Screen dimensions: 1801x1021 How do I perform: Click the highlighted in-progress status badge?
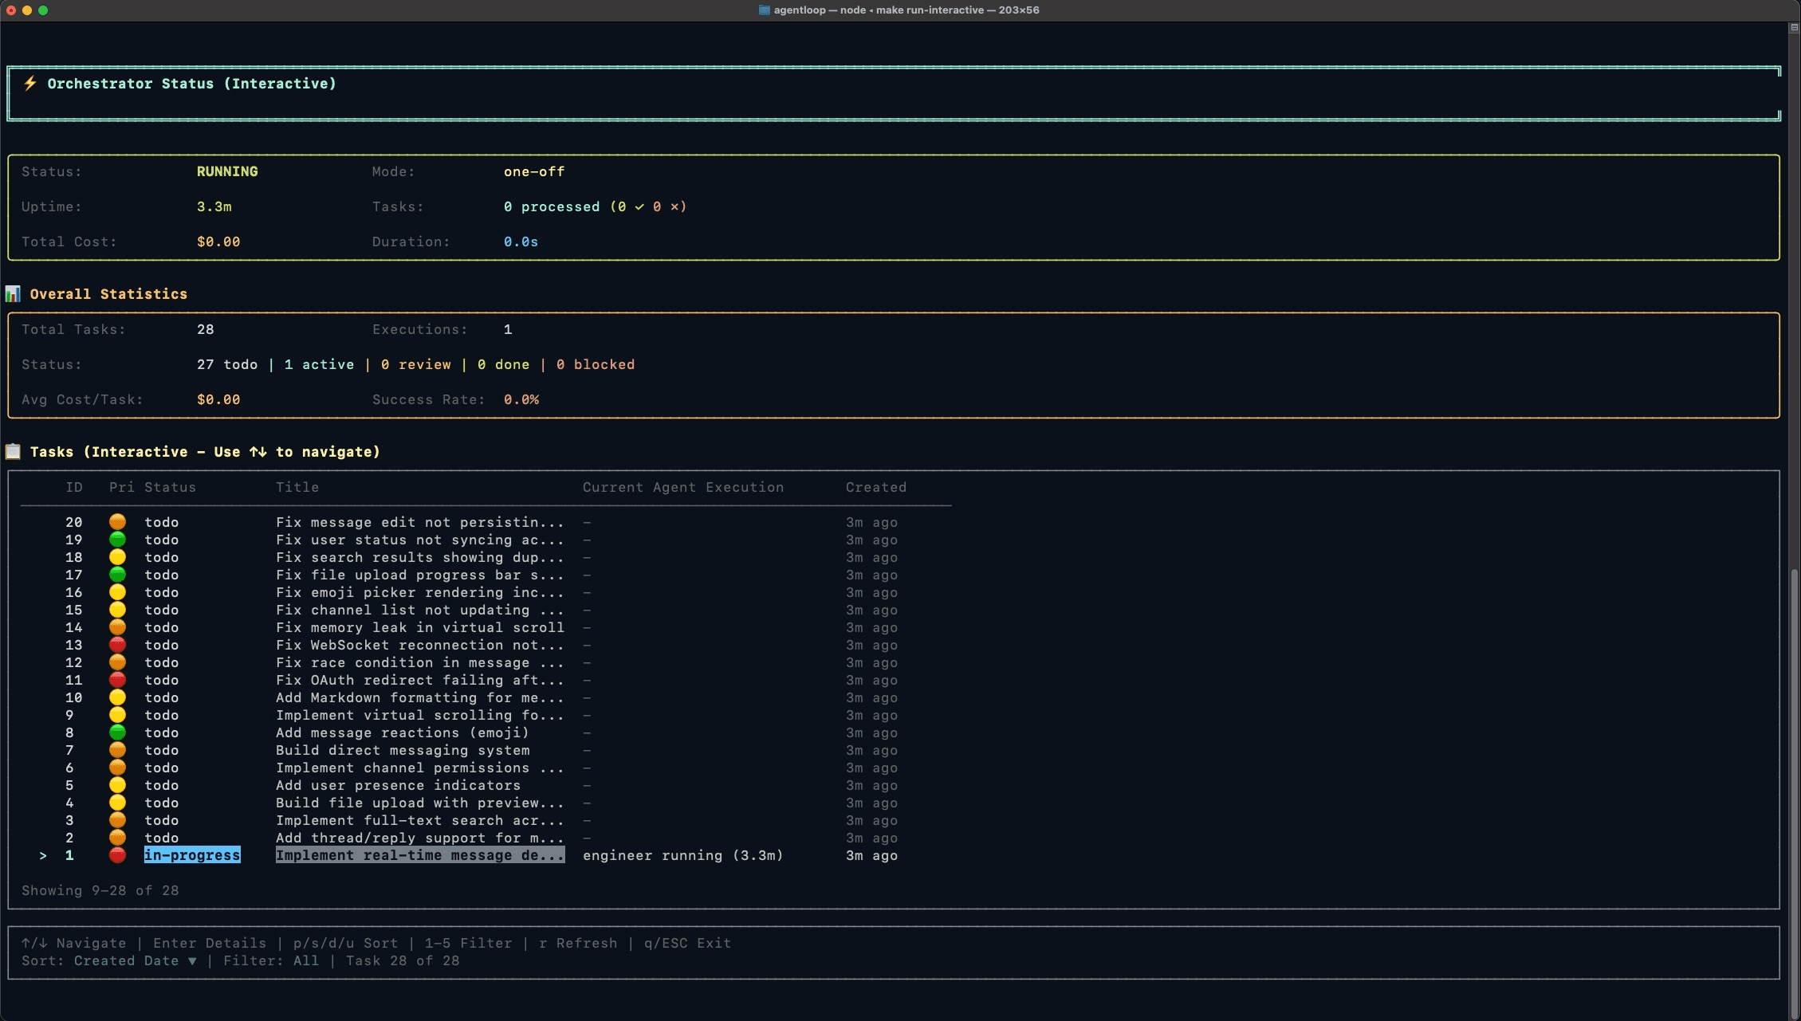[x=193, y=855]
